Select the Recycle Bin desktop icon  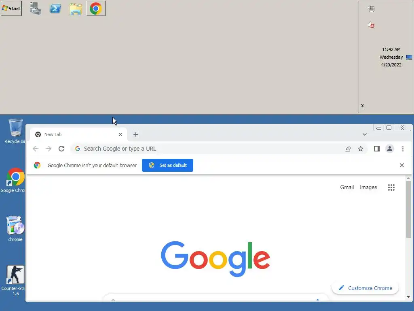(15, 131)
